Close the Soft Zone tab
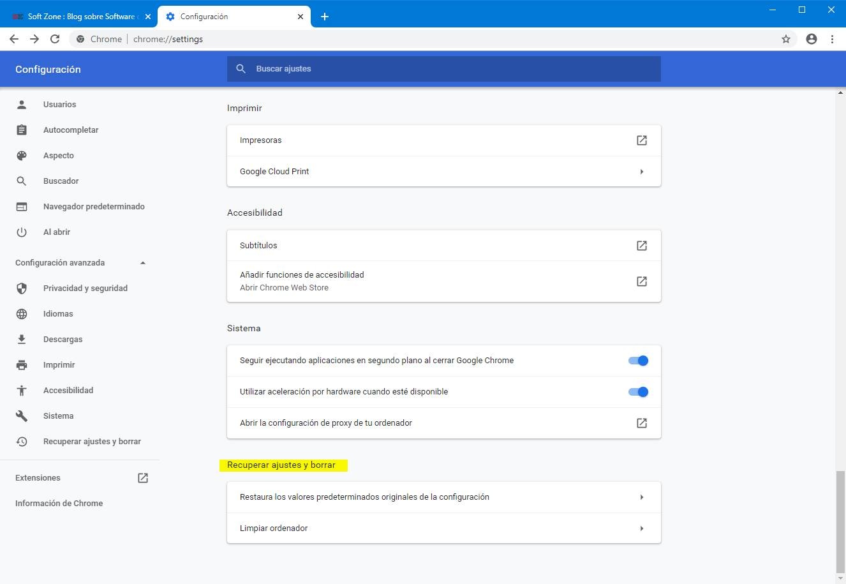Image resolution: width=846 pixels, height=584 pixels. pos(148,17)
